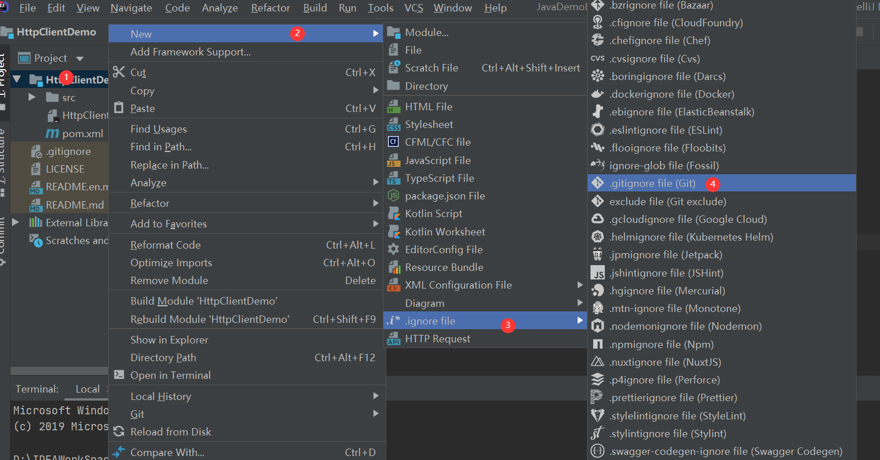Click the NuxtJS triangle icon
This screenshot has height=460, width=880.
tap(597, 362)
